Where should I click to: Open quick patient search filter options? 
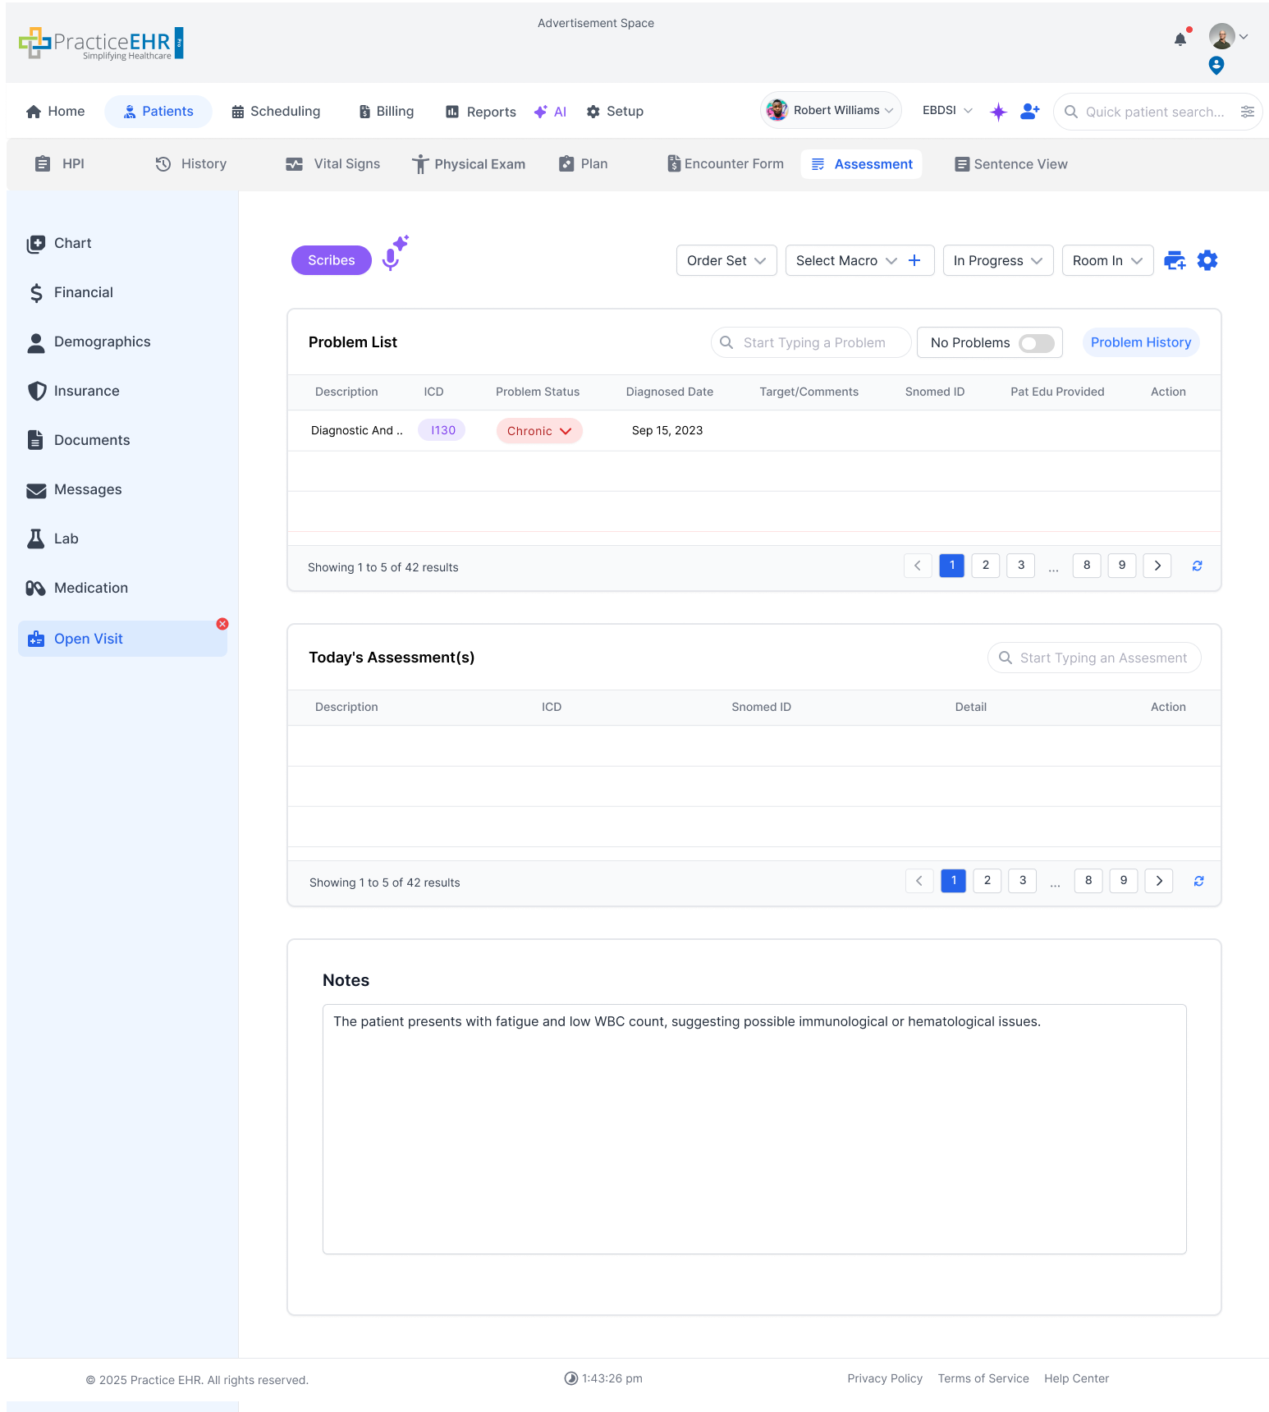1247,112
